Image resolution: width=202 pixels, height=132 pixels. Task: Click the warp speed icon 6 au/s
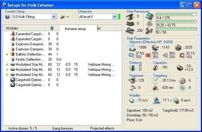tap(176, 100)
